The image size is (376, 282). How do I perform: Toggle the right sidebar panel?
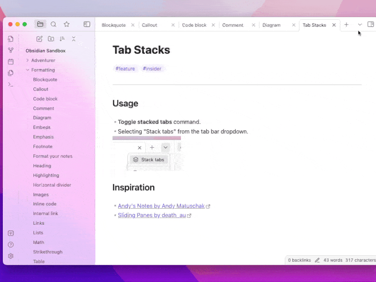[x=370, y=24]
